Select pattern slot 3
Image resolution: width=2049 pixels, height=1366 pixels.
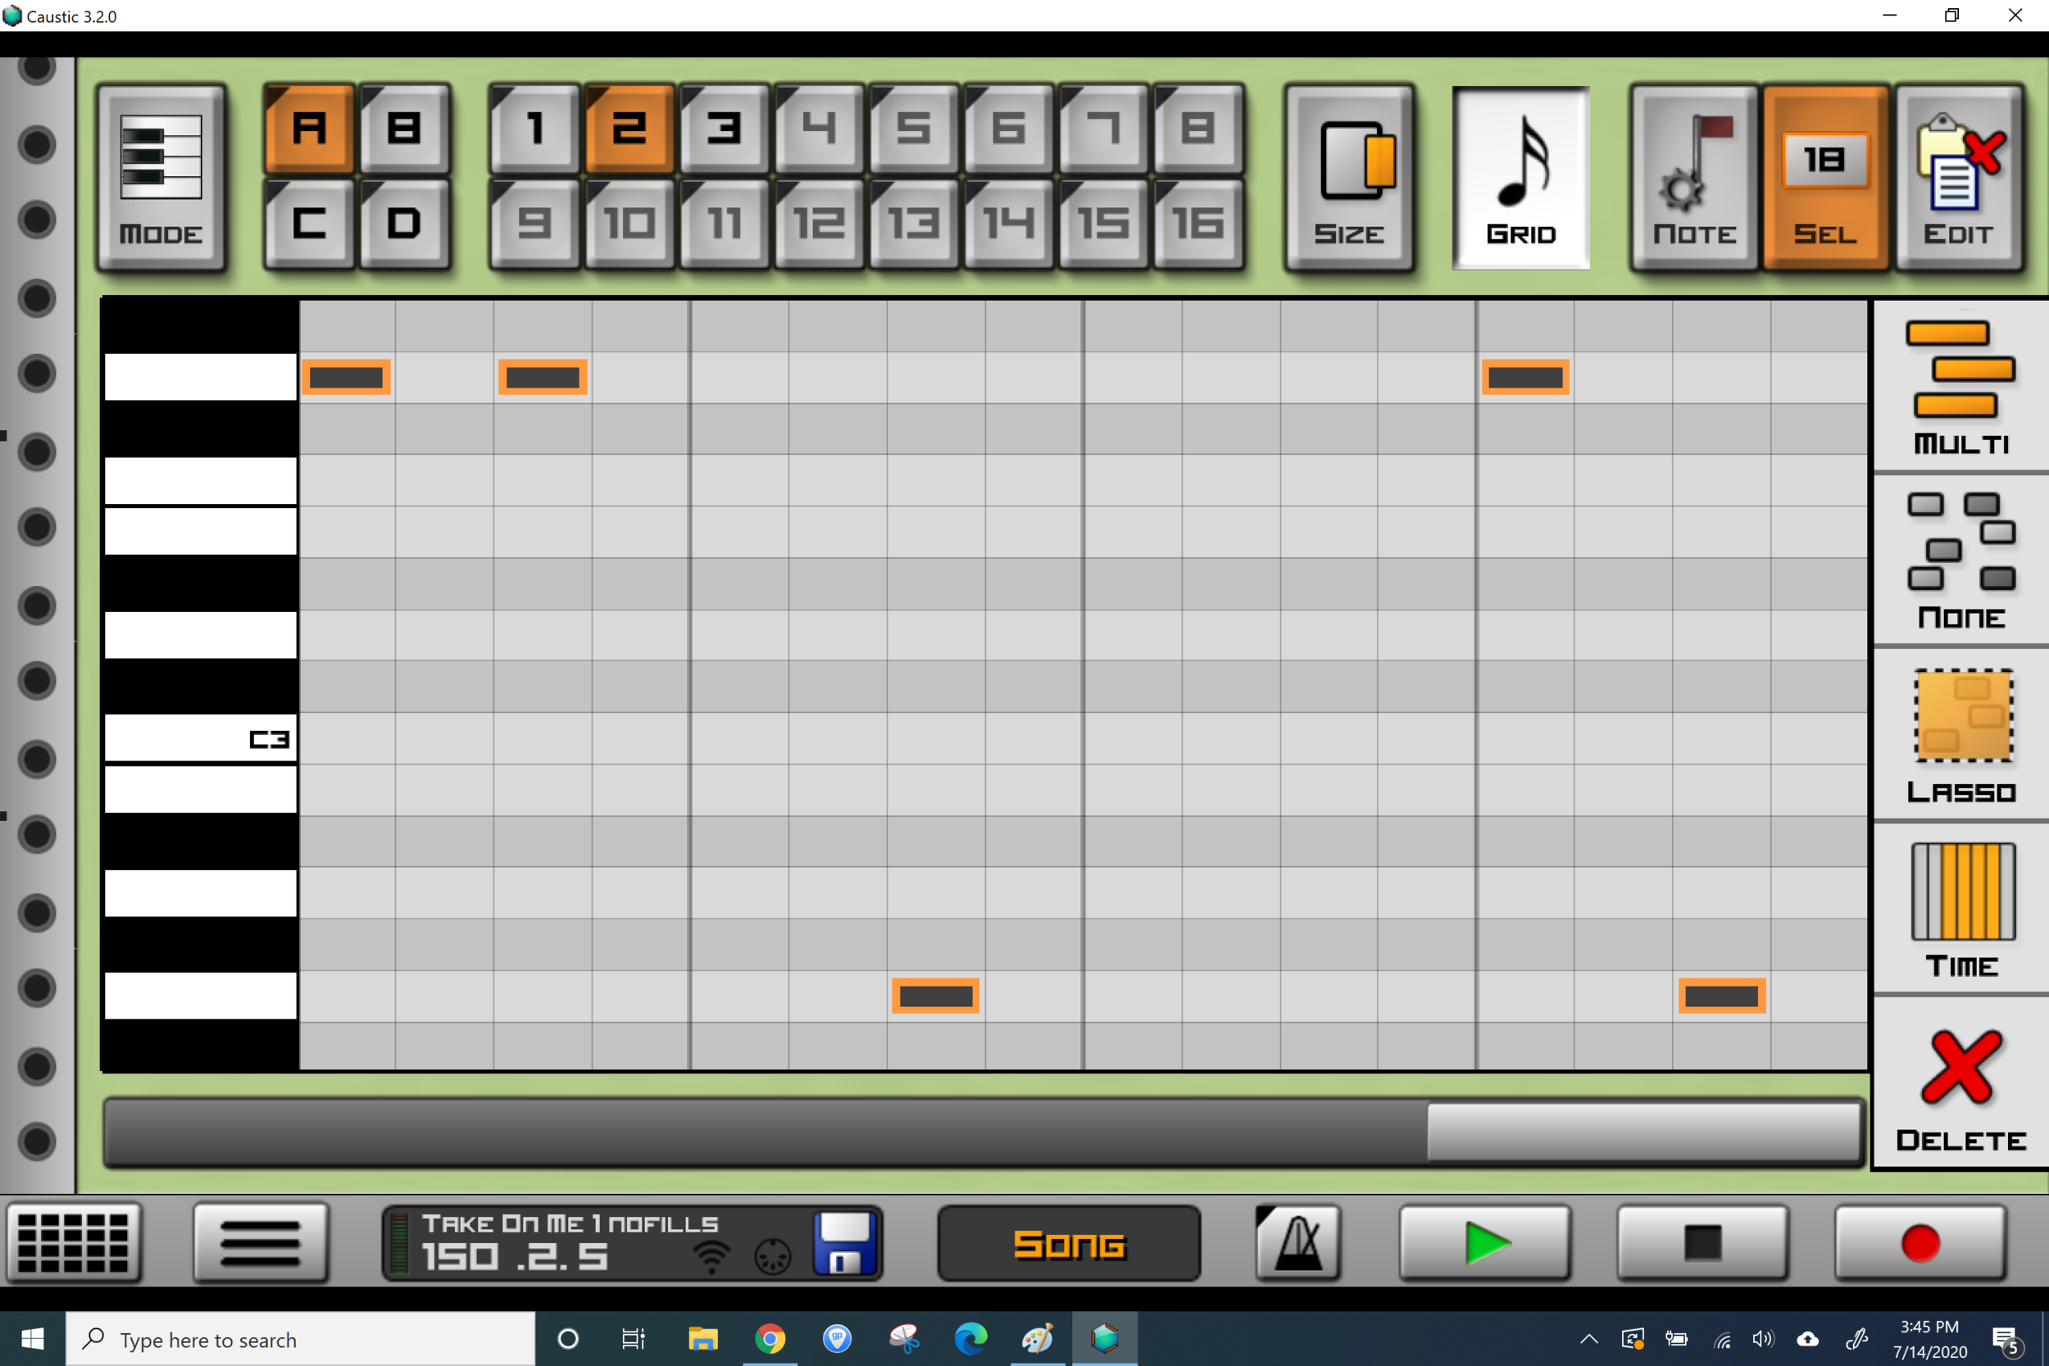723,129
